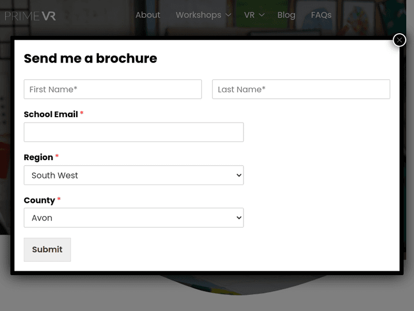Expand the Workshops menu chevron
This screenshot has height=311, width=414.
(229, 15)
